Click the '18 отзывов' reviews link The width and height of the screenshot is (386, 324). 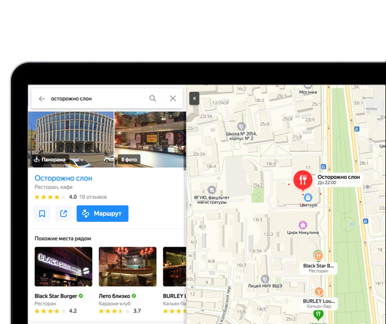click(93, 197)
